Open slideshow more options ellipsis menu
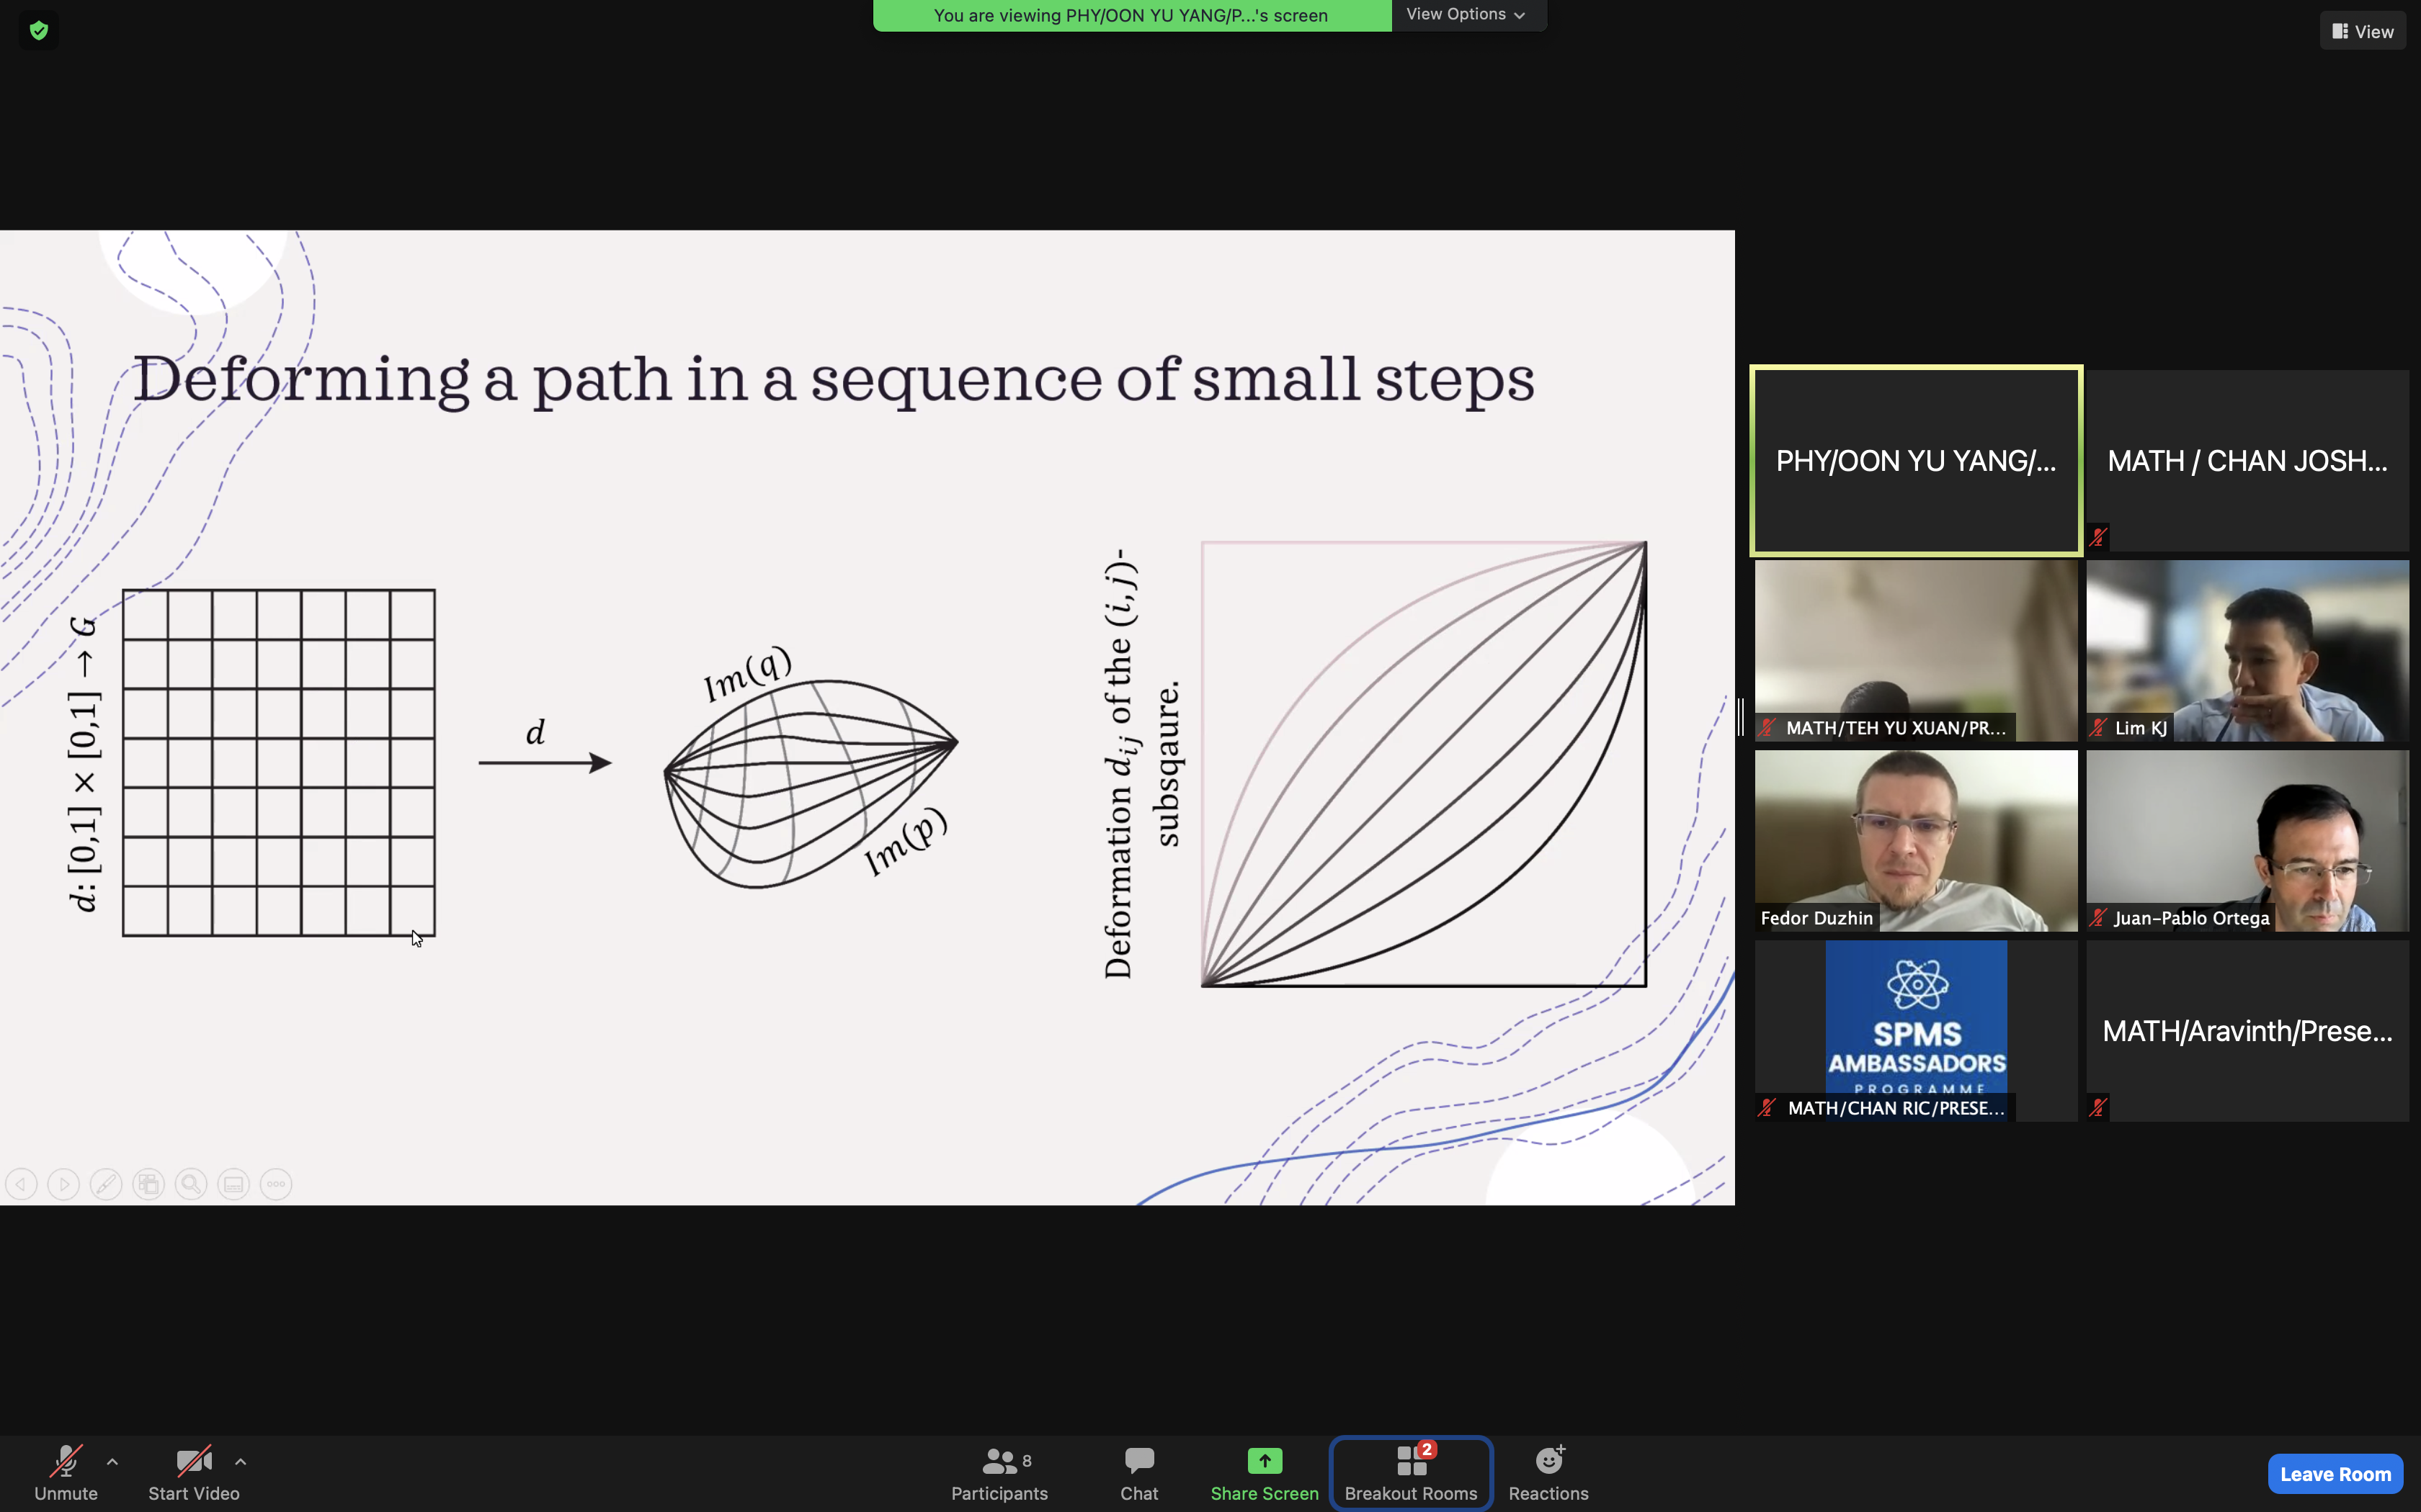This screenshot has width=2421, height=1512. tap(276, 1184)
